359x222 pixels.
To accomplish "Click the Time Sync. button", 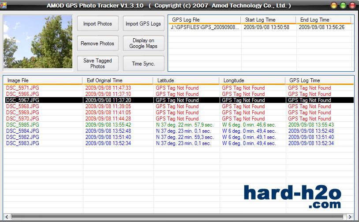I will tap(143, 63).
